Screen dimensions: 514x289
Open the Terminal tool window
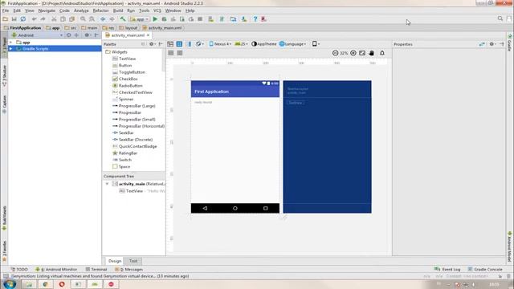pos(96,269)
